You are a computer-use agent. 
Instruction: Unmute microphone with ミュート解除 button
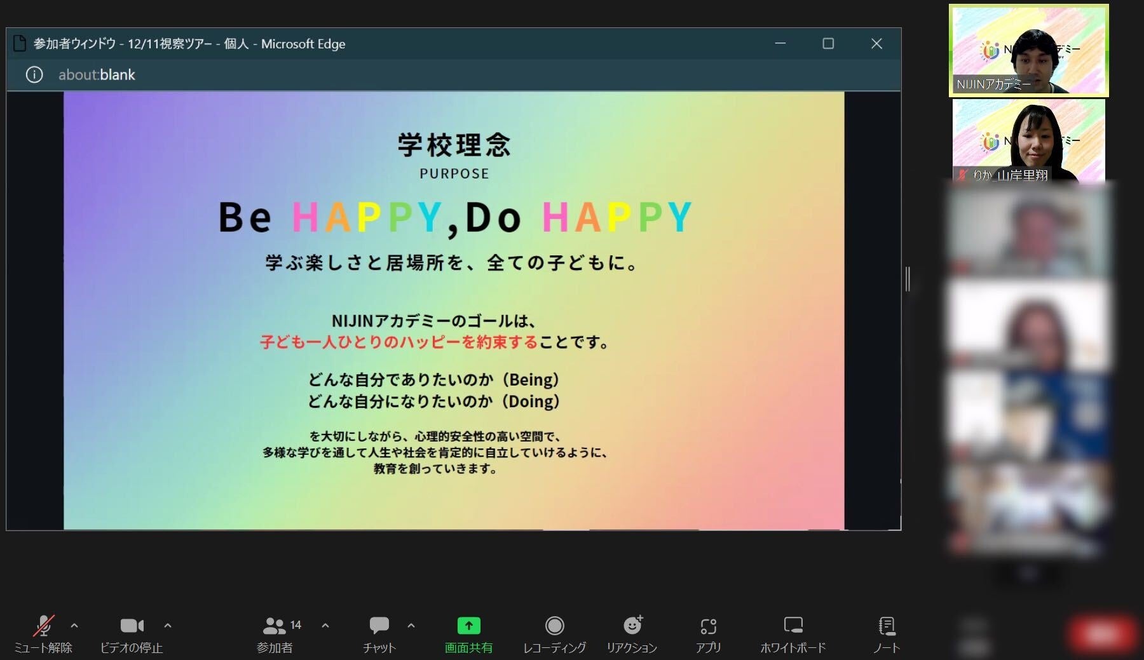[x=43, y=634]
